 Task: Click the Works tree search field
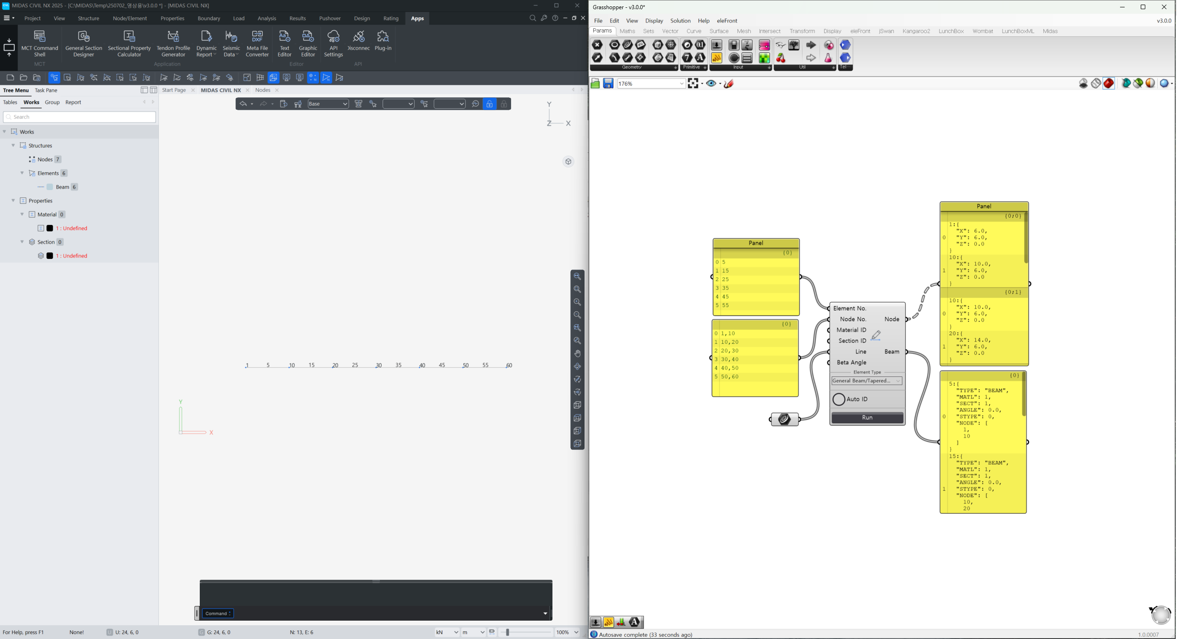pyautogui.click(x=79, y=117)
